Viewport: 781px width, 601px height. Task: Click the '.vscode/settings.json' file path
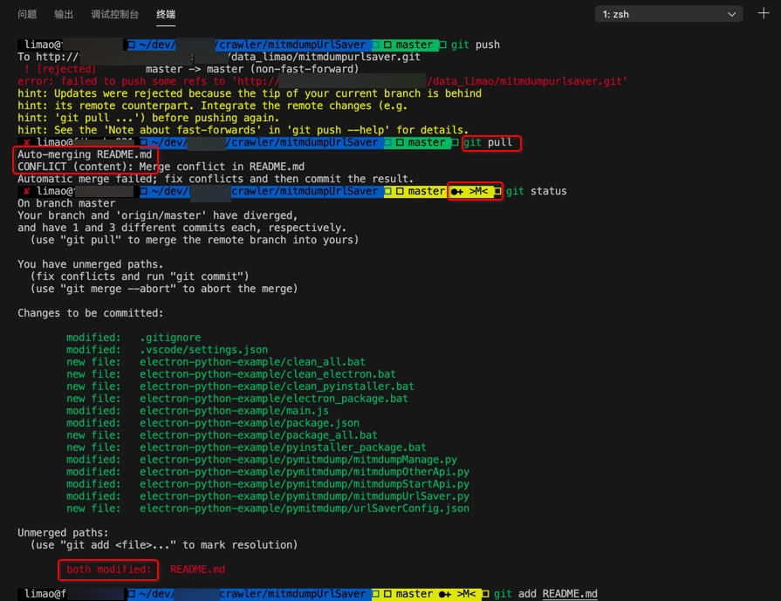click(203, 350)
